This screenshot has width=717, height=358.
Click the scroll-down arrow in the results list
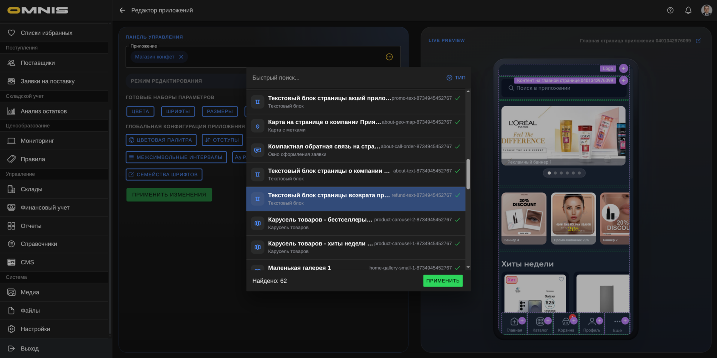click(x=468, y=268)
